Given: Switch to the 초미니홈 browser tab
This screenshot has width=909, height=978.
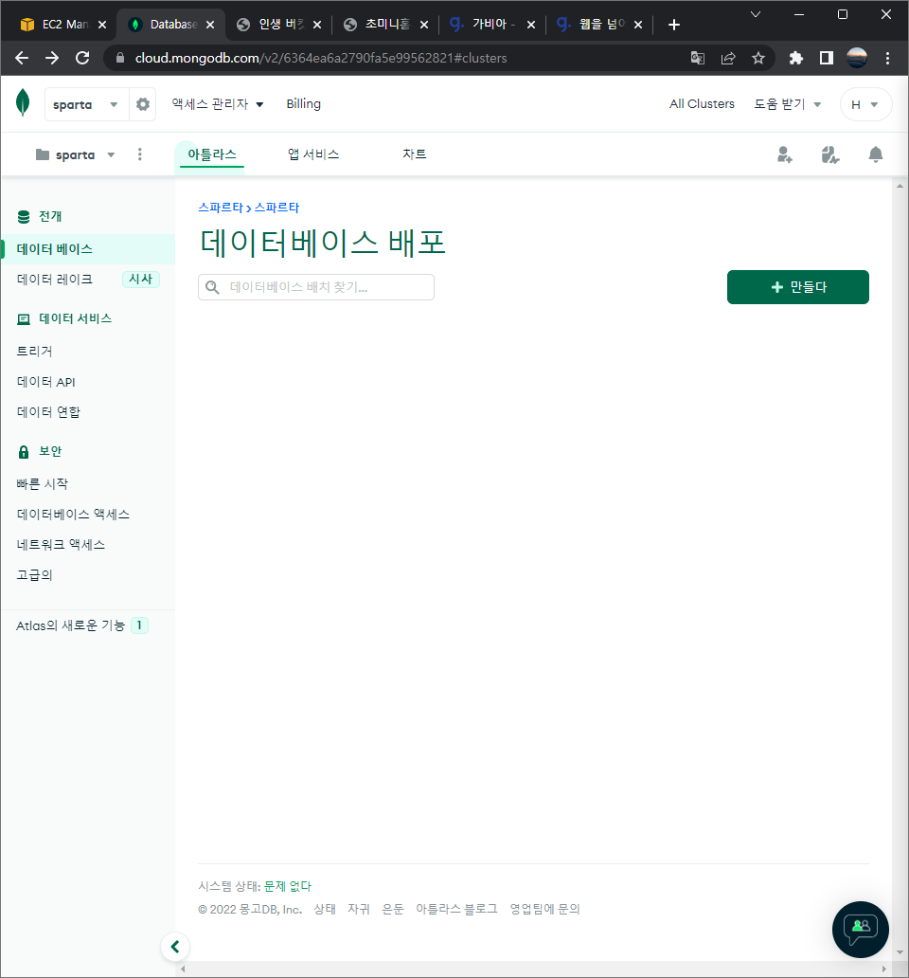Looking at the screenshot, I should point(386,25).
